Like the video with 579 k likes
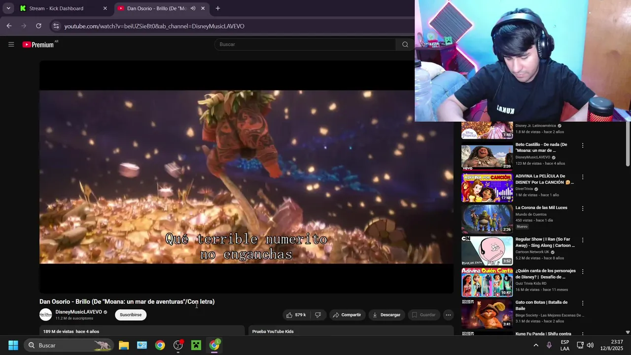 click(296, 315)
